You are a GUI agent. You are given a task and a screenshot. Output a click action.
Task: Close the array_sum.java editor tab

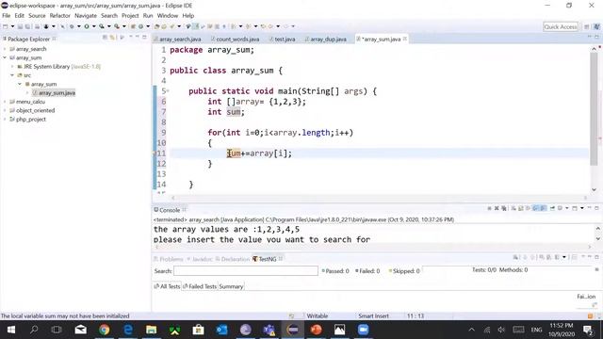pyautogui.click(x=405, y=39)
